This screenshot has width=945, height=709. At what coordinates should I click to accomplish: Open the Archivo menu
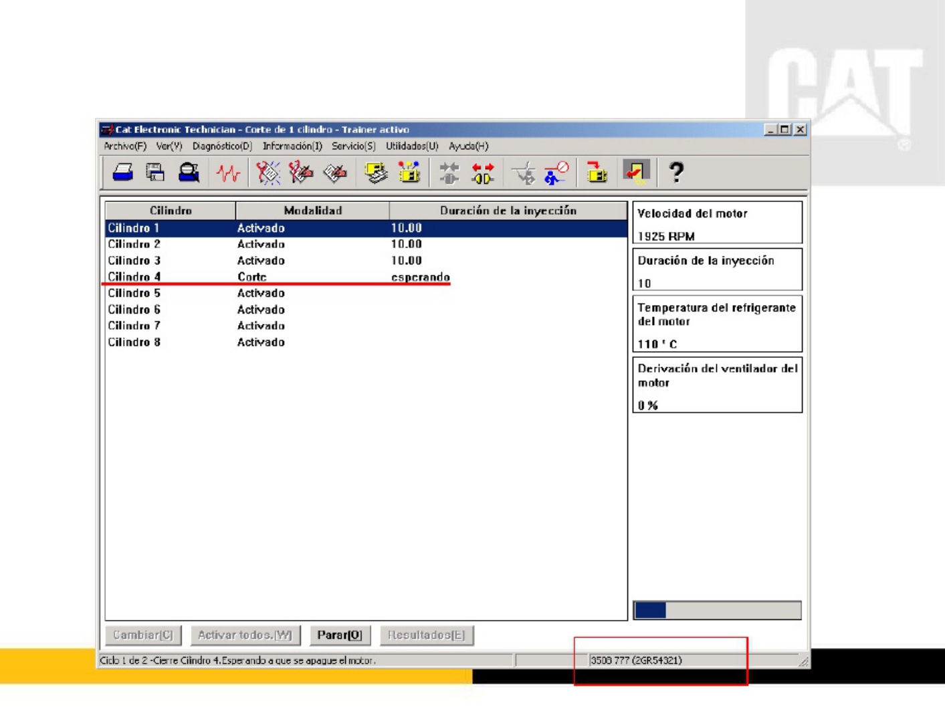tap(124, 146)
